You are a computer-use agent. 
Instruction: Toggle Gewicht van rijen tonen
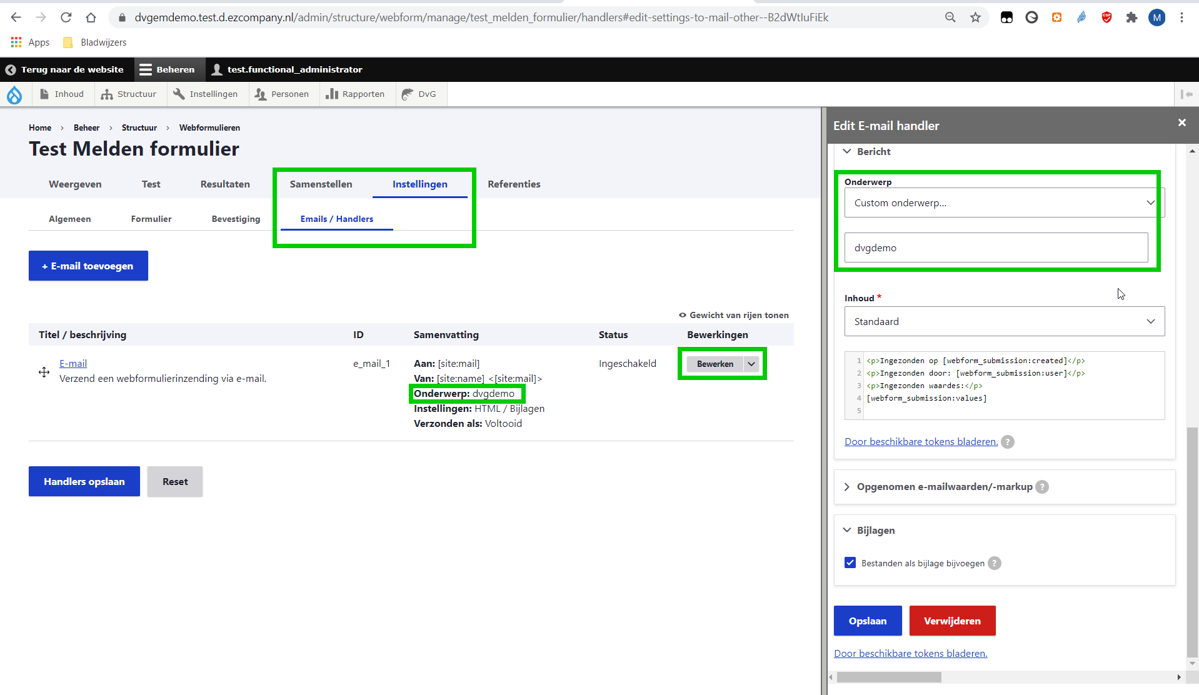point(734,315)
